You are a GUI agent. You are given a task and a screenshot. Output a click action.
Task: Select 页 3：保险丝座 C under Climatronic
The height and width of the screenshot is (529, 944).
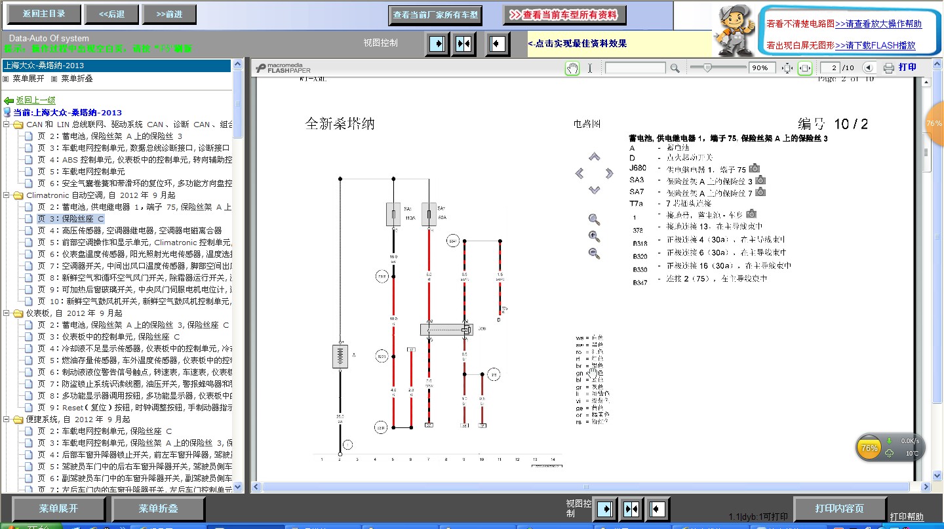tap(70, 219)
